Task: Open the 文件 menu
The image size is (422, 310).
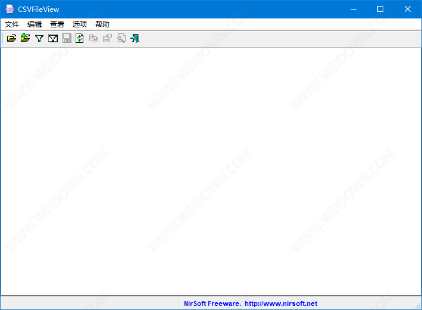Action: pos(12,24)
